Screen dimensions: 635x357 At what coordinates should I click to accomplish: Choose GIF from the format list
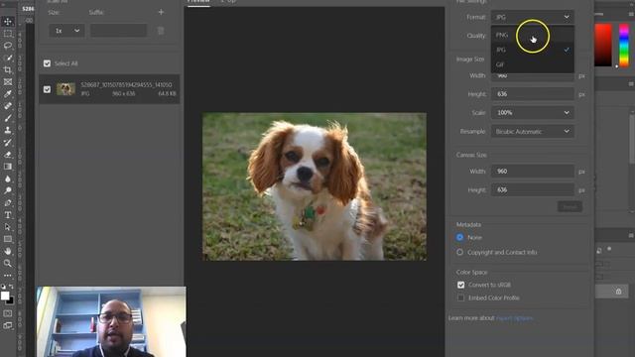tap(533, 64)
